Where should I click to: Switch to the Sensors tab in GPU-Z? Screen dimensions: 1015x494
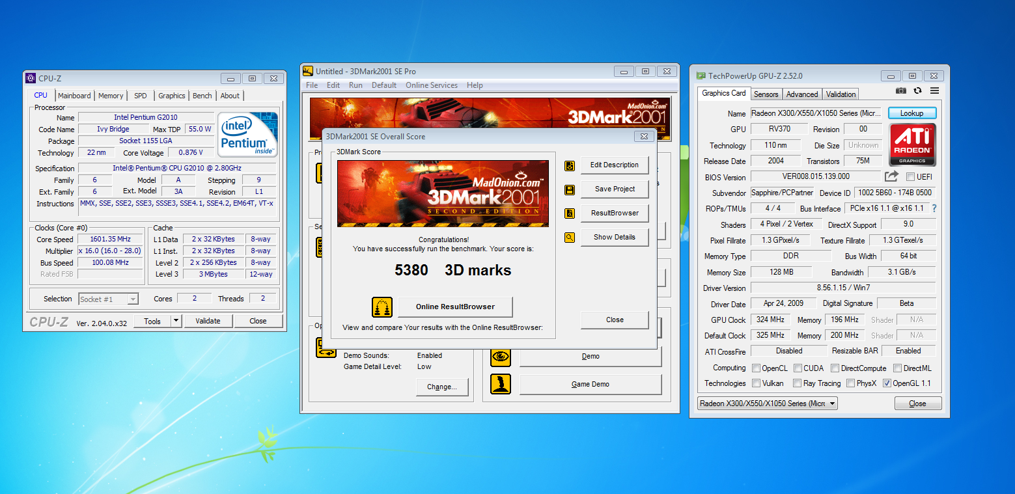click(x=766, y=94)
